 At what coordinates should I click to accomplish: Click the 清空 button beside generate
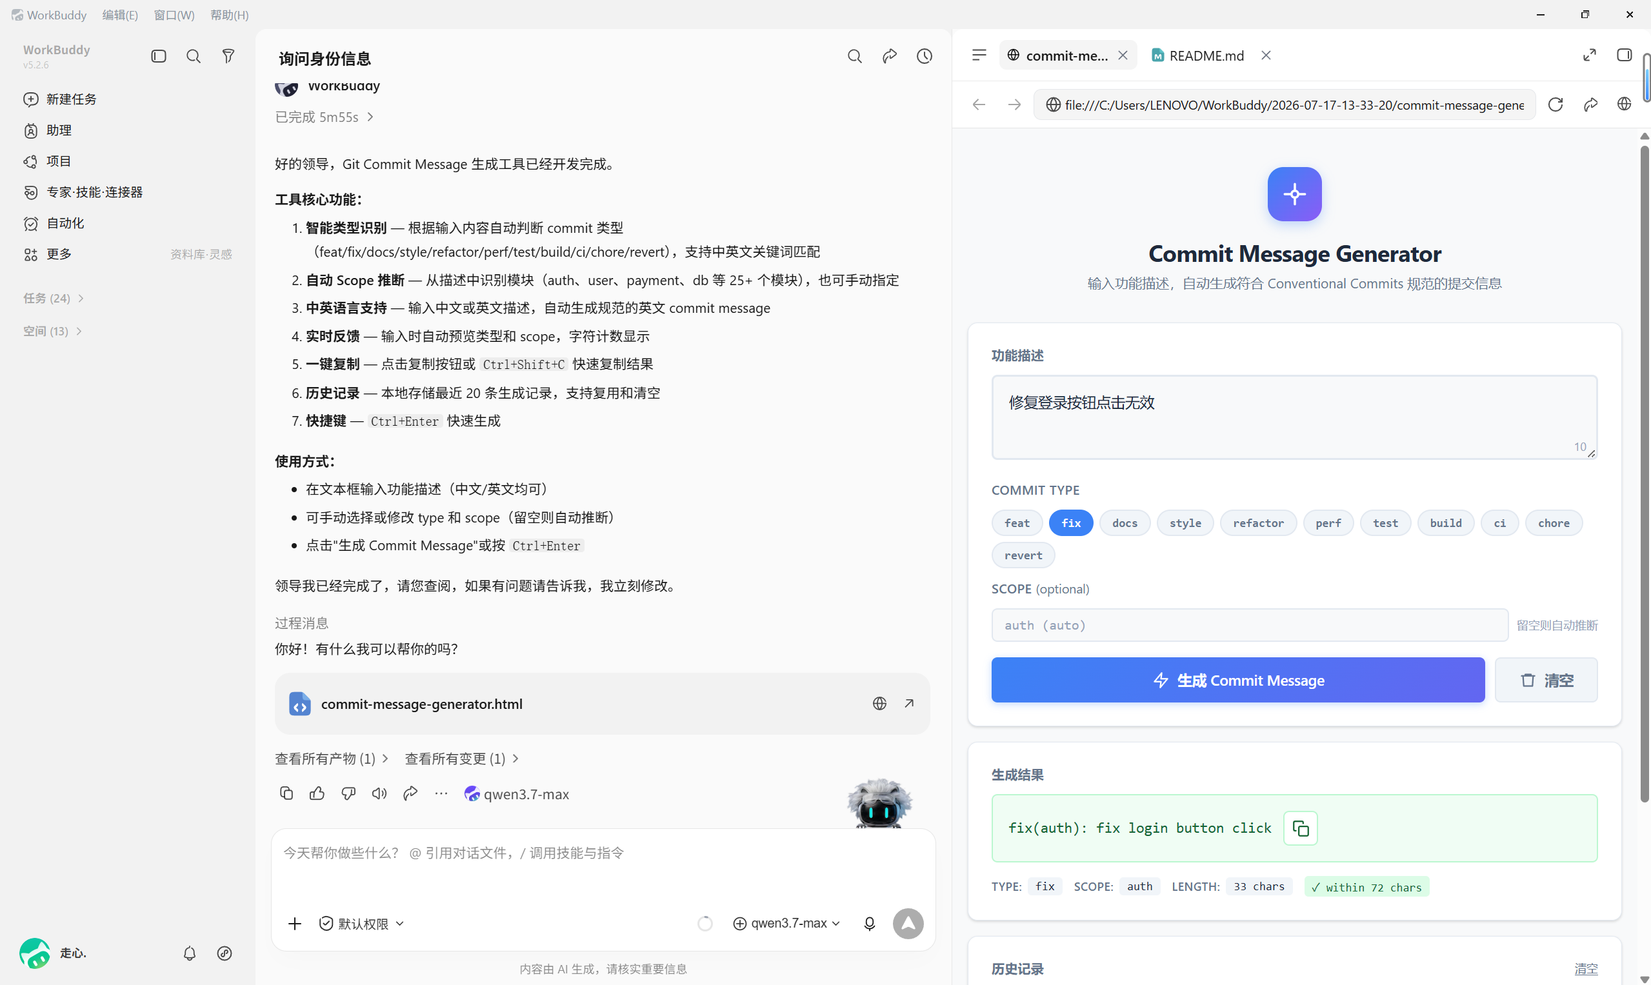(x=1546, y=681)
